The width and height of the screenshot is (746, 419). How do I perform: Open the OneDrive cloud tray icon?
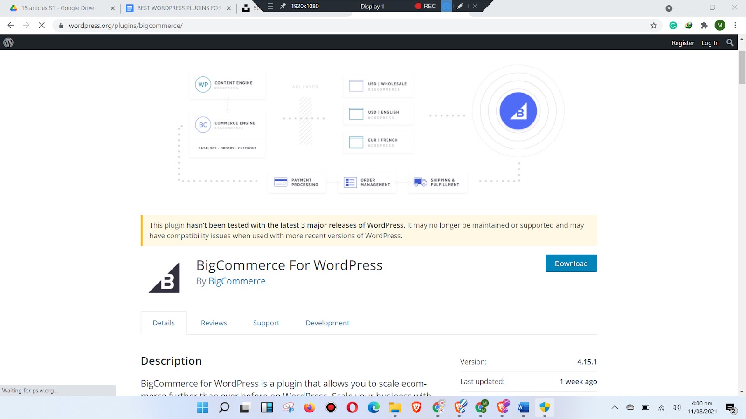point(630,407)
